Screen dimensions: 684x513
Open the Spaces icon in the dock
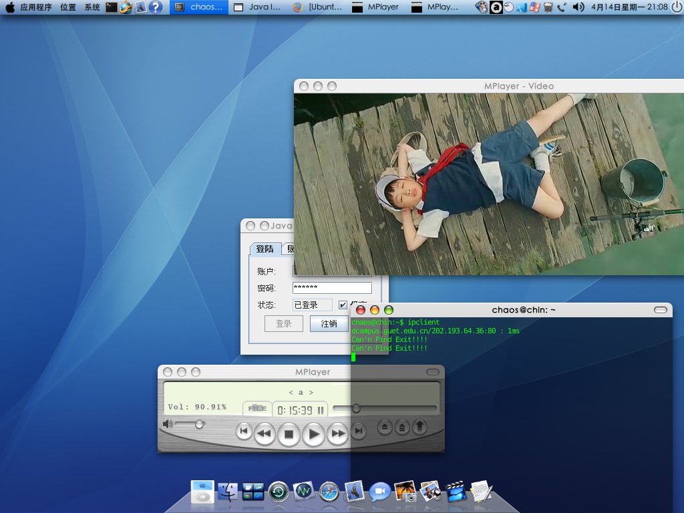[x=253, y=492]
